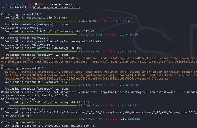Click the ~/nupic.core directory in prompt
Image resolution: width=197 pixels, height=128 pixels.
60,4
